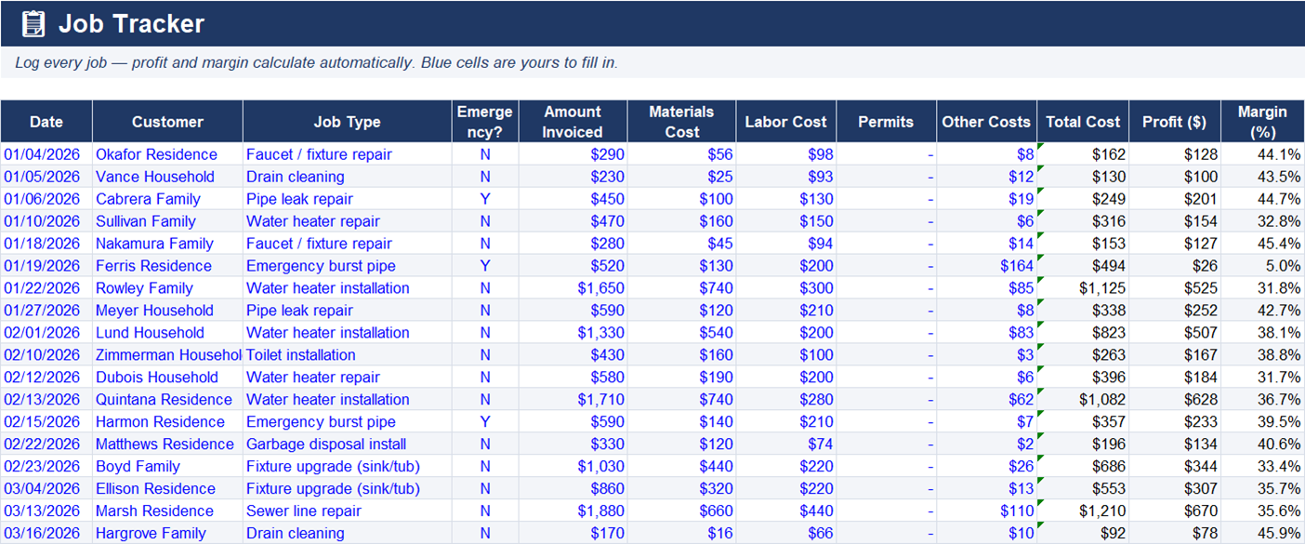Click the Boyd Family customer cell
Screen dimensions: 1305x544
click(x=167, y=467)
